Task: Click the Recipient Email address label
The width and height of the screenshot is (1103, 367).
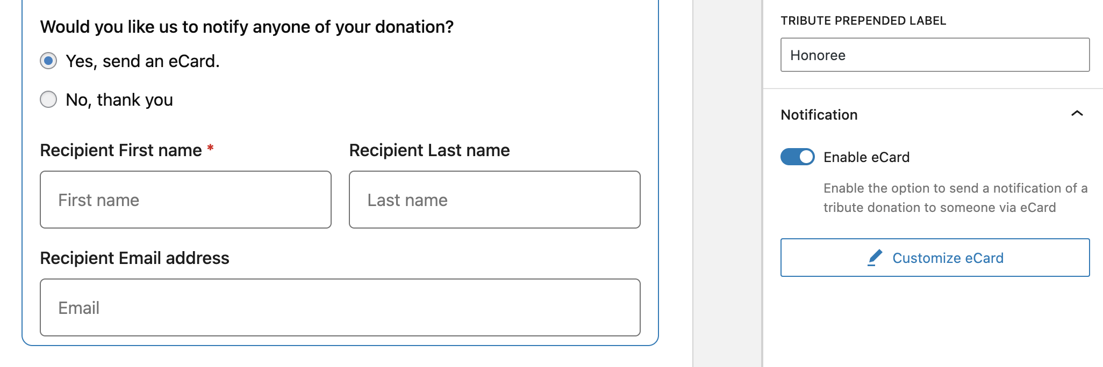Action: click(135, 258)
